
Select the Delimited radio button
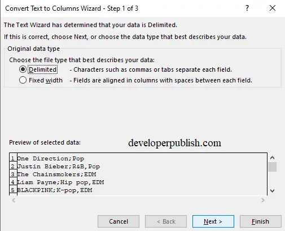[x=23, y=69]
